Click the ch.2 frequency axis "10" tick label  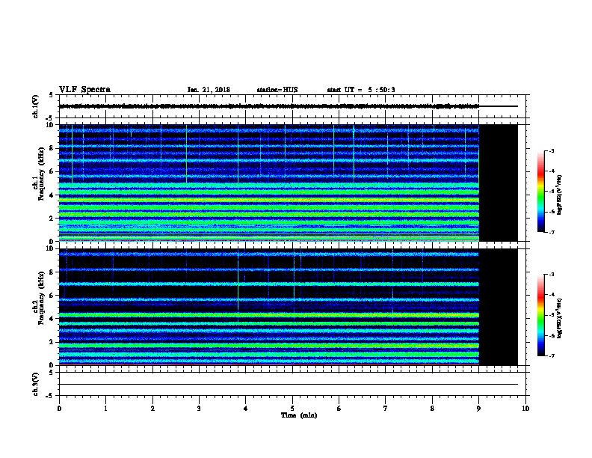click(51, 248)
